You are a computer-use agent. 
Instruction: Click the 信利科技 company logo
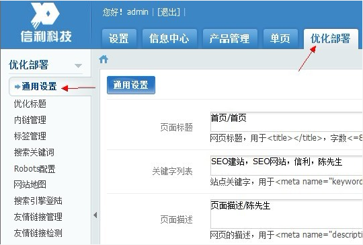(46, 22)
